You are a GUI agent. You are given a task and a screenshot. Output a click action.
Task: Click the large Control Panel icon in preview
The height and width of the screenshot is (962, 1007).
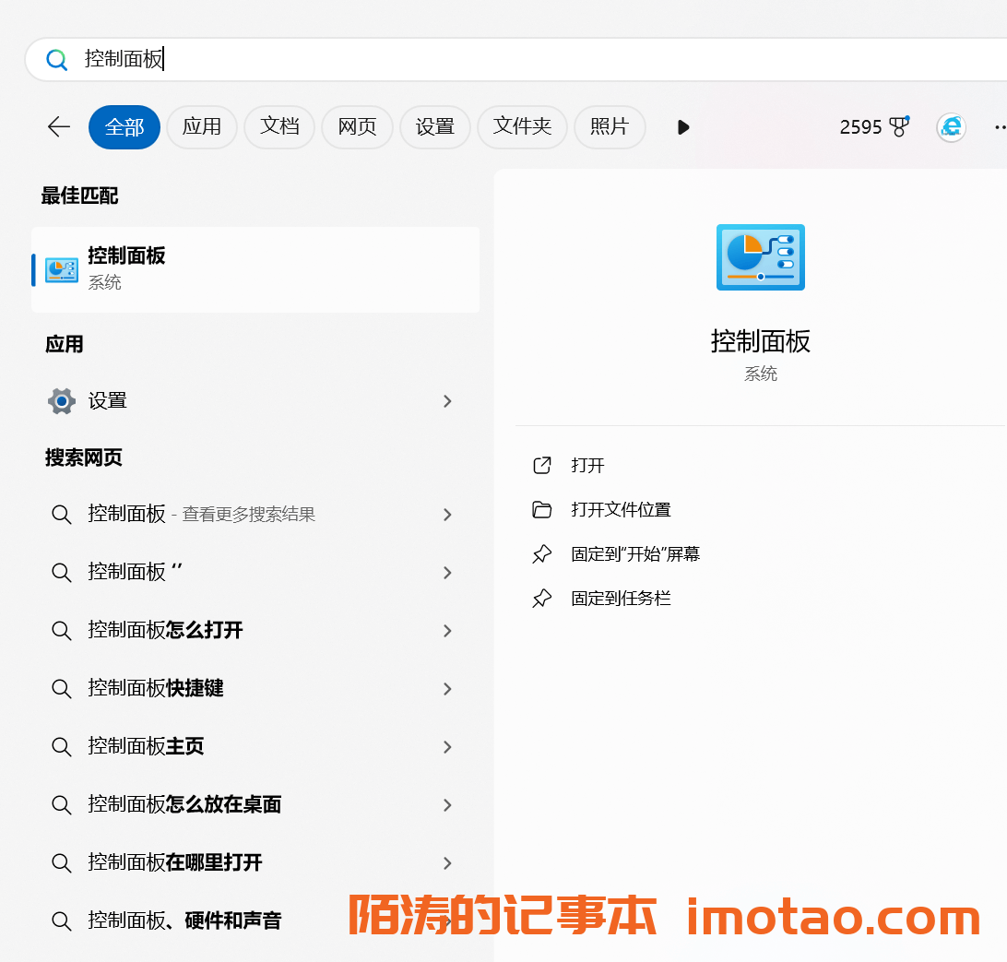click(x=760, y=257)
